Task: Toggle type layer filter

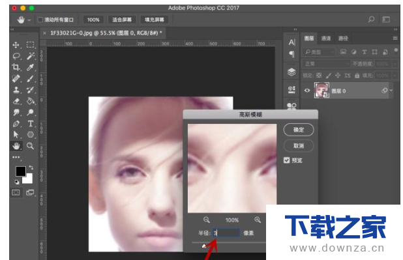Action: (364, 52)
